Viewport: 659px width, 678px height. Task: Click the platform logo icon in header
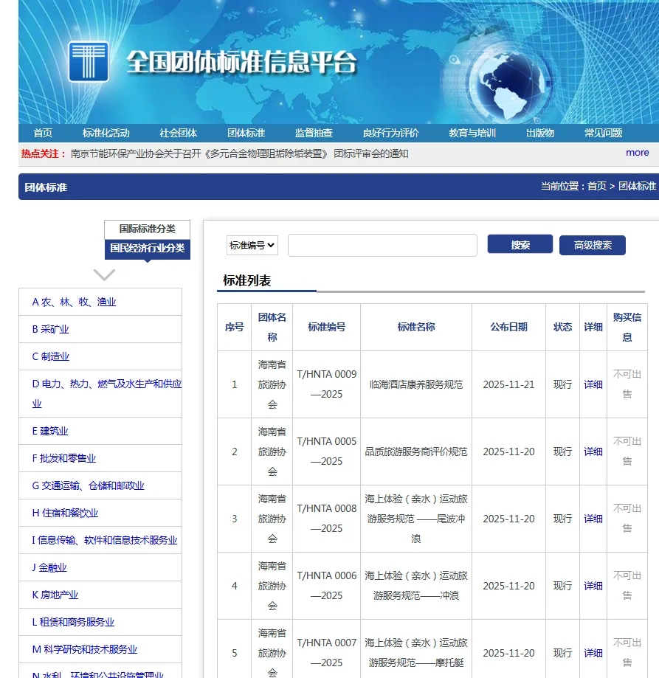click(x=88, y=61)
